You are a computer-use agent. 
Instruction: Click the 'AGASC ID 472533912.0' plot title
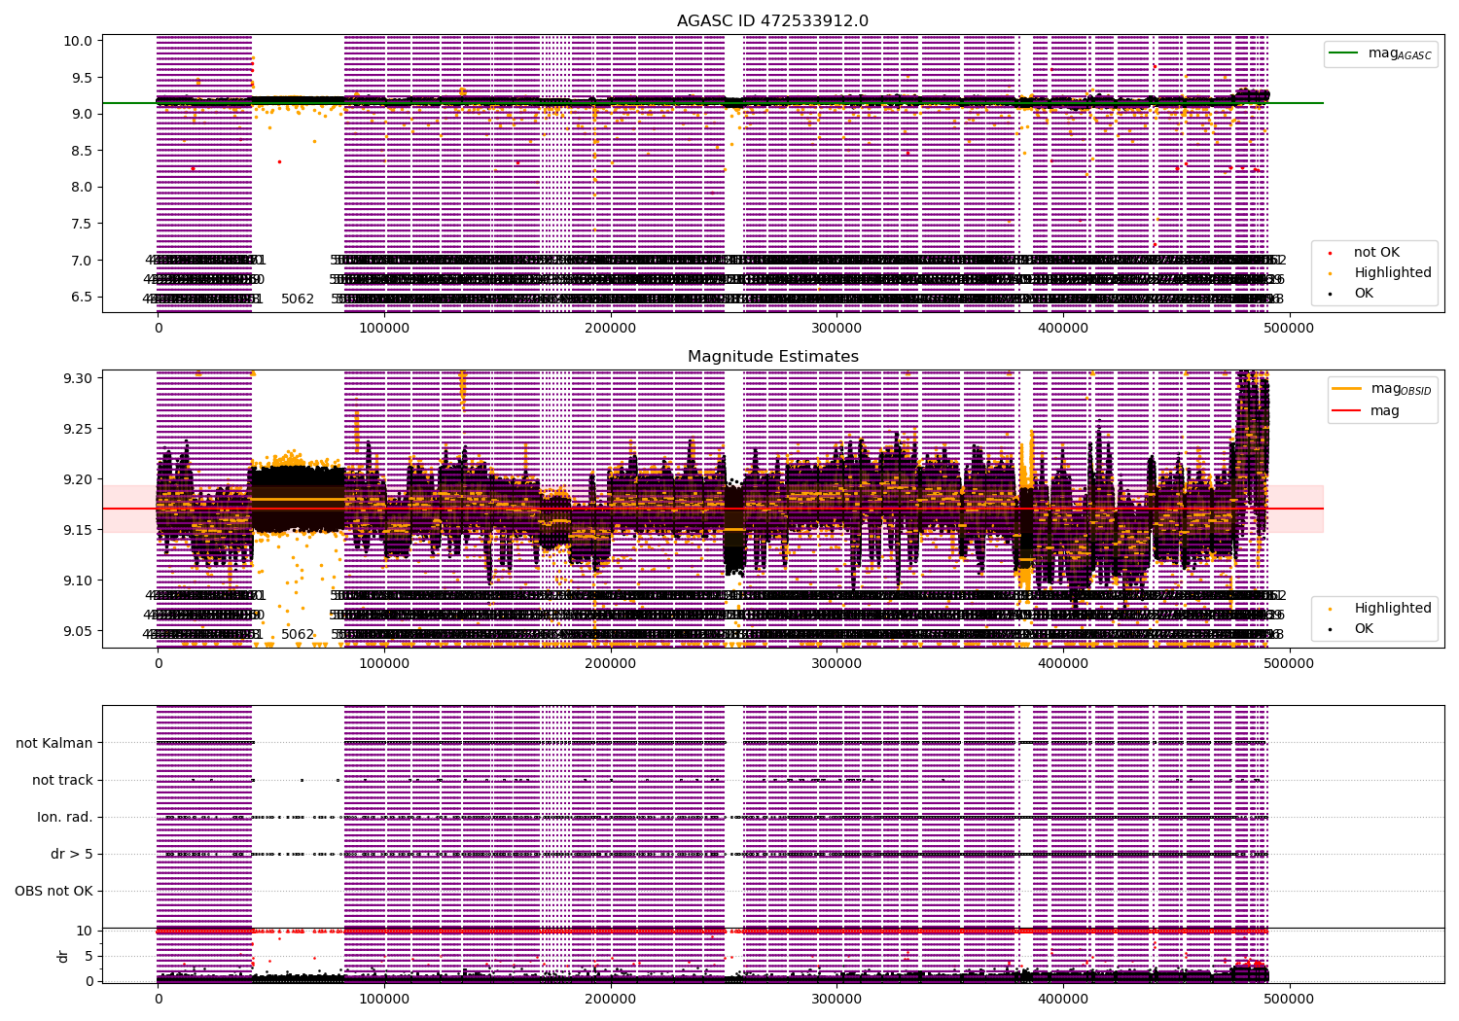tap(772, 21)
